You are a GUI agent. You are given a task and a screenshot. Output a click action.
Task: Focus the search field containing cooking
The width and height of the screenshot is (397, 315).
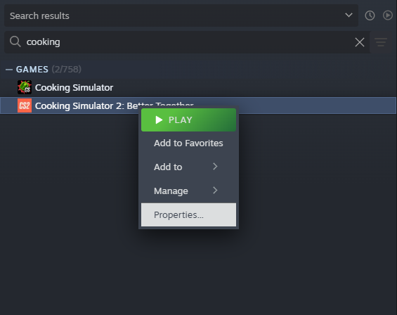tap(187, 42)
